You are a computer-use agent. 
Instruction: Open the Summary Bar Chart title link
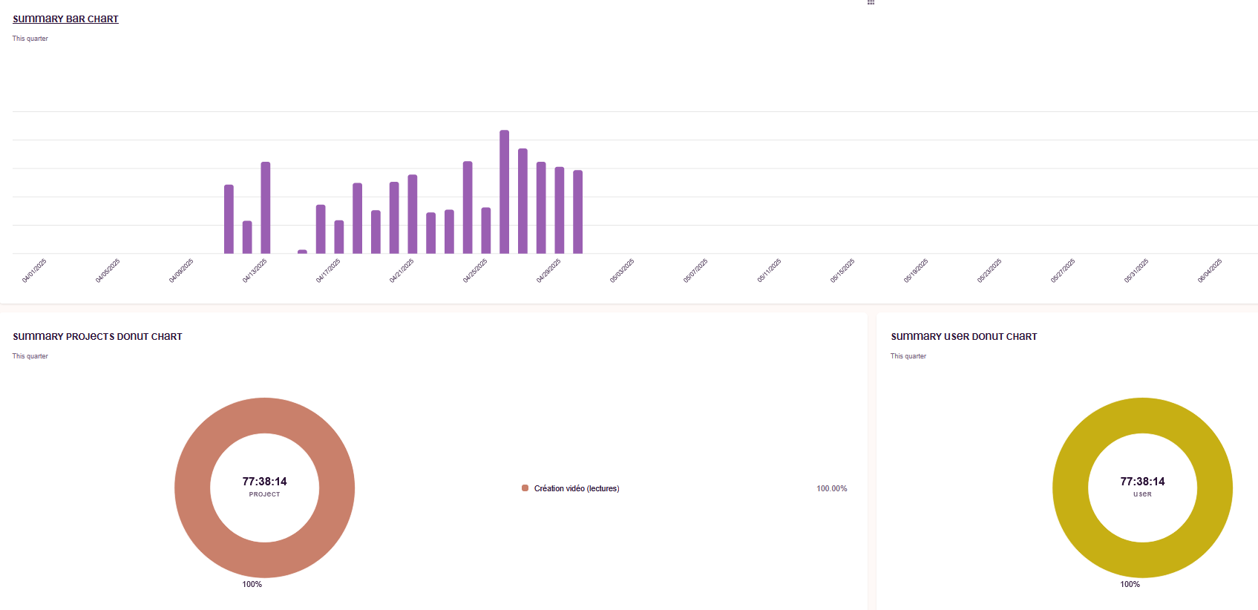[x=65, y=19]
